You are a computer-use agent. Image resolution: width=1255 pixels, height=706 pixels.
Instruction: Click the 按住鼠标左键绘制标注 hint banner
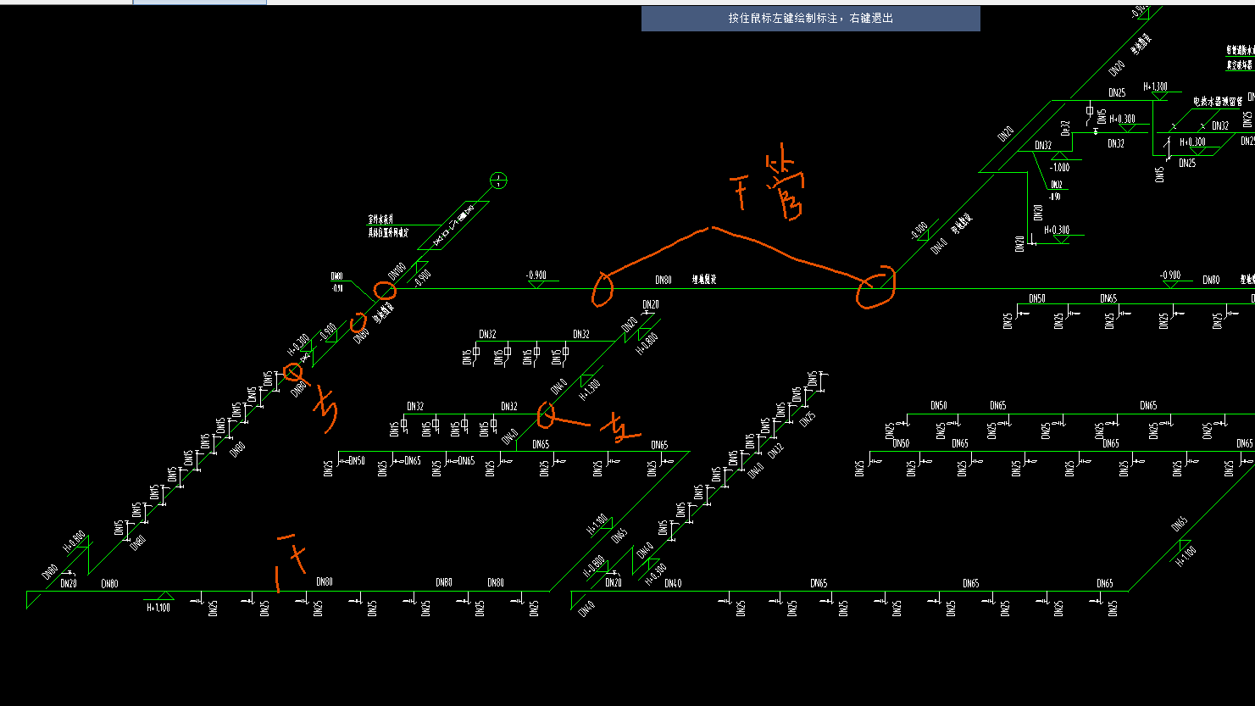point(810,19)
